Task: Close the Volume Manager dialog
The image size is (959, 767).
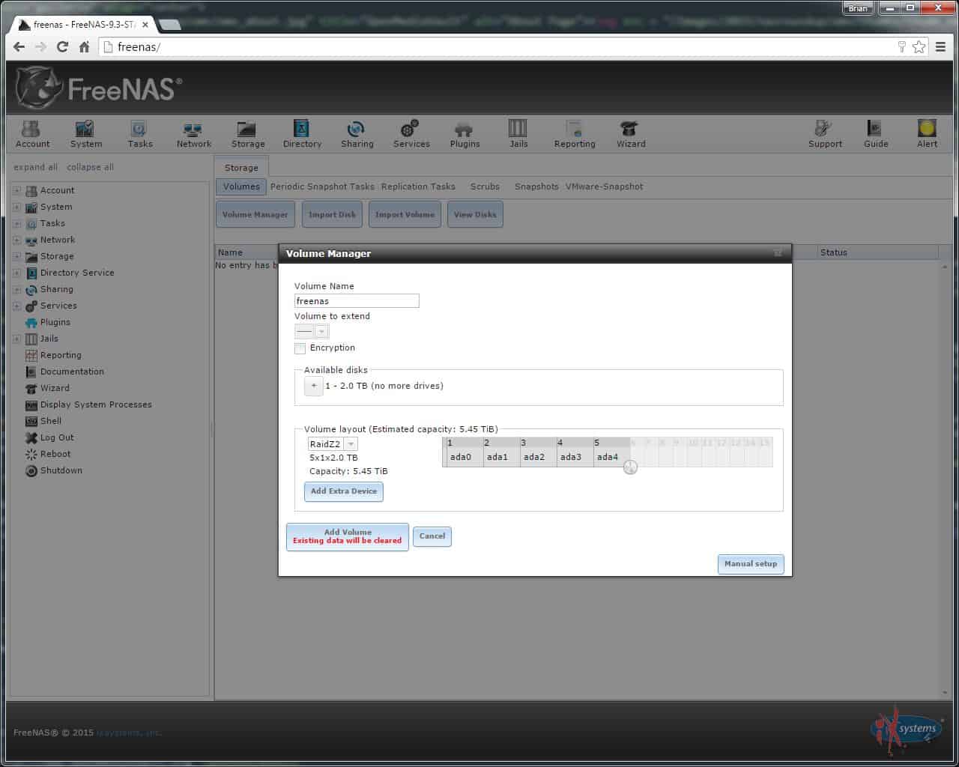Action: point(778,253)
